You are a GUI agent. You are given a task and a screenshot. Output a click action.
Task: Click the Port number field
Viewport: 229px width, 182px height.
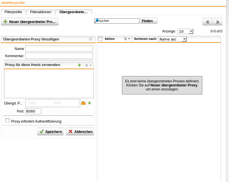(x=33, y=111)
